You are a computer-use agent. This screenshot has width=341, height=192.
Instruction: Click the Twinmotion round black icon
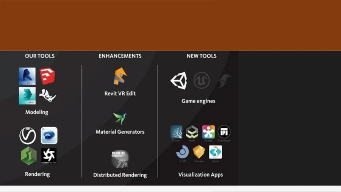[x=224, y=131]
